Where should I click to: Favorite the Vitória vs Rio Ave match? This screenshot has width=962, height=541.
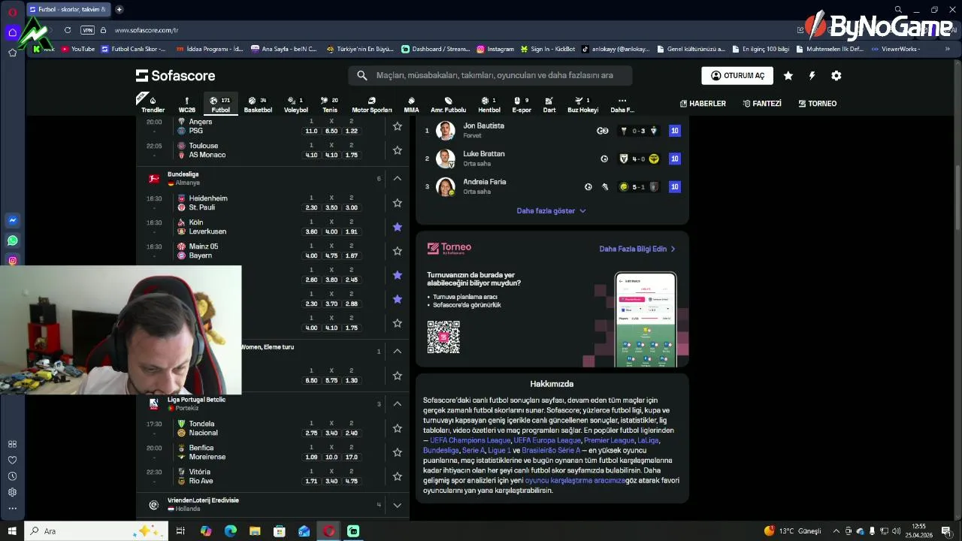click(398, 476)
